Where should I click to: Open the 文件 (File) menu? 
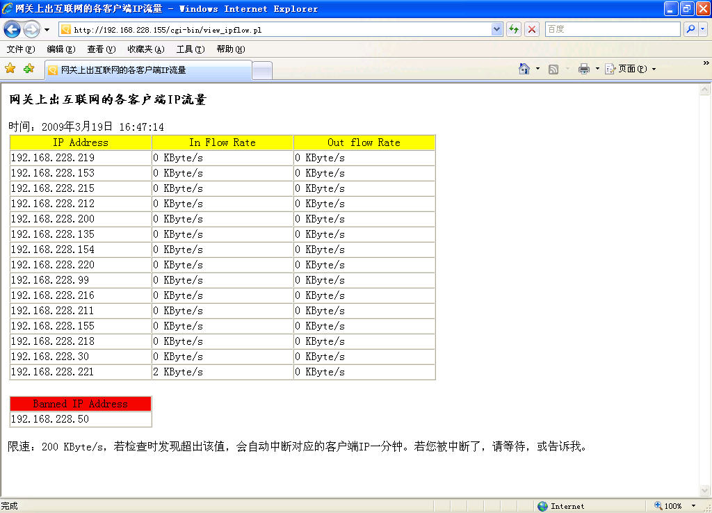click(x=20, y=49)
